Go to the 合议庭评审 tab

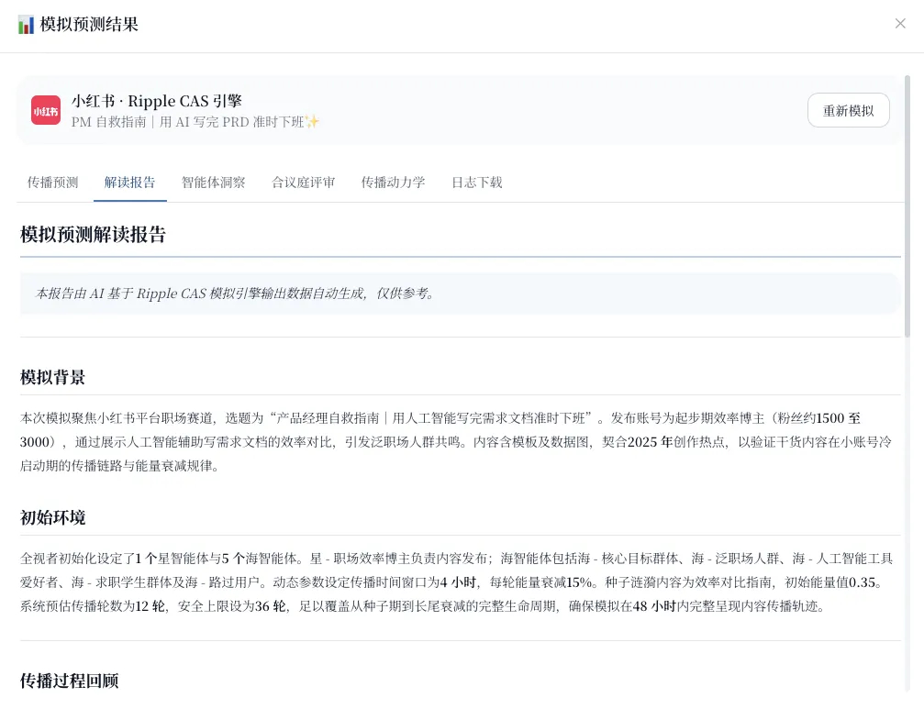pos(303,183)
